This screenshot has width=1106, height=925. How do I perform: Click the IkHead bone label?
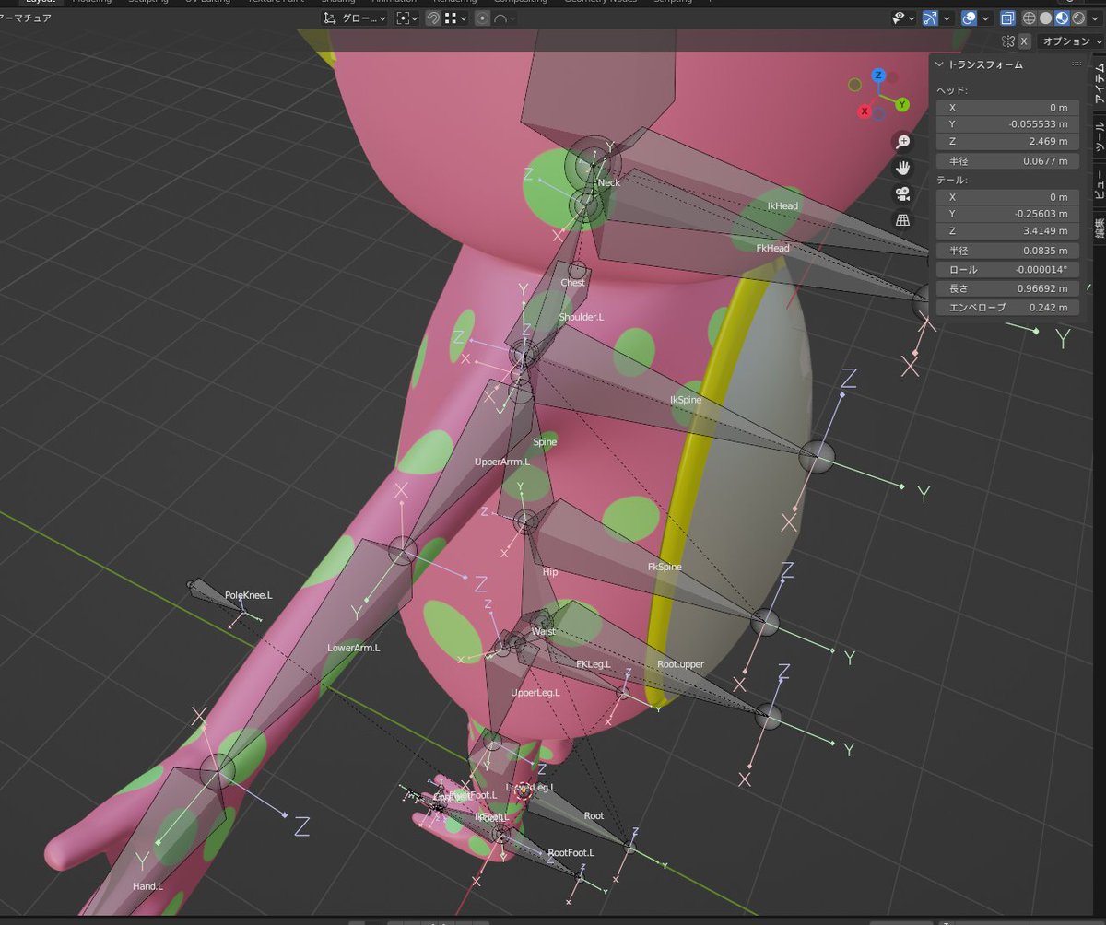click(x=782, y=206)
